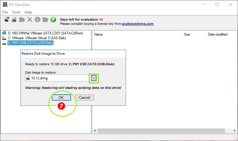Click the USB disk icon for E:
The image size is (238, 141).
pyautogui.click(x=4, y=44)
